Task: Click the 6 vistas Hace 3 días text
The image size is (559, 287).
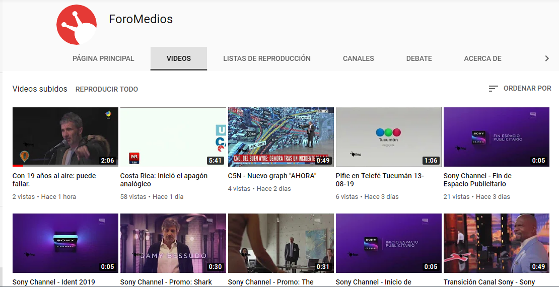Action: 367,196
